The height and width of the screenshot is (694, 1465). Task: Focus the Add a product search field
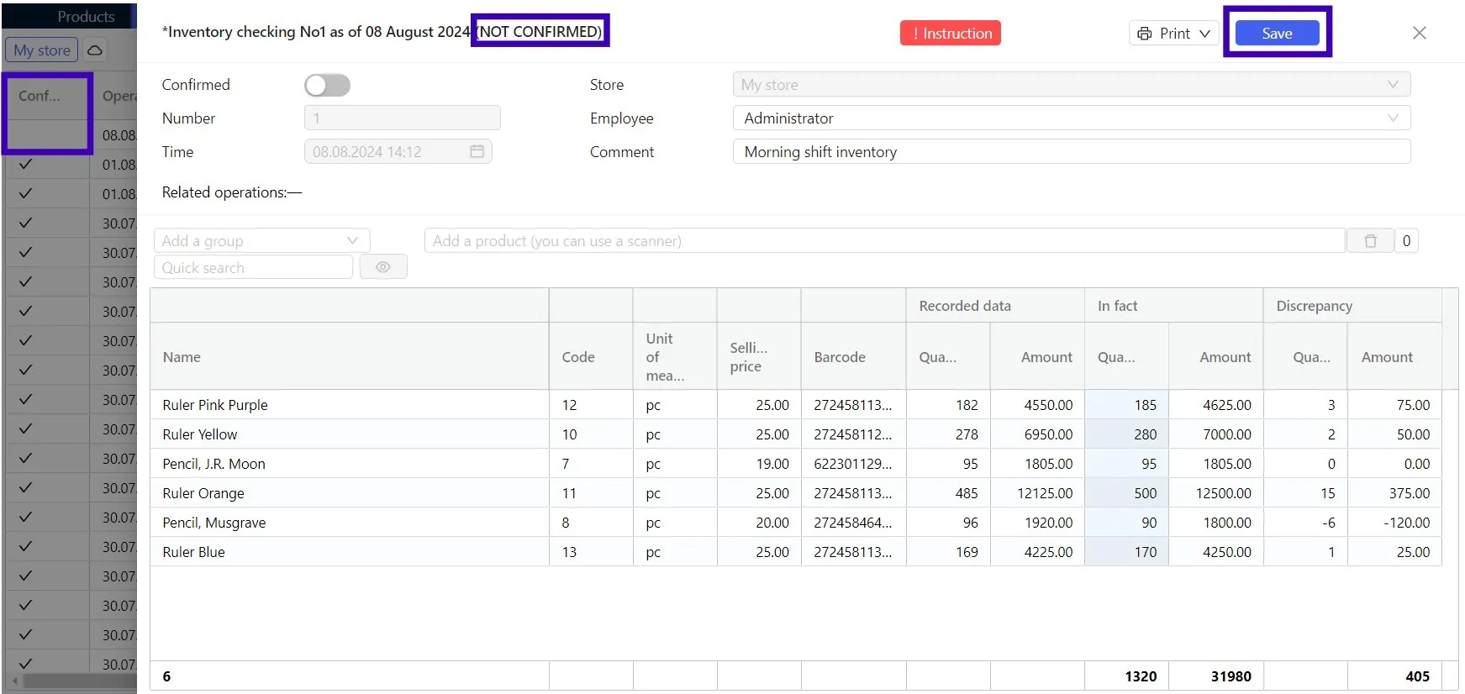[x=884, y=241]
